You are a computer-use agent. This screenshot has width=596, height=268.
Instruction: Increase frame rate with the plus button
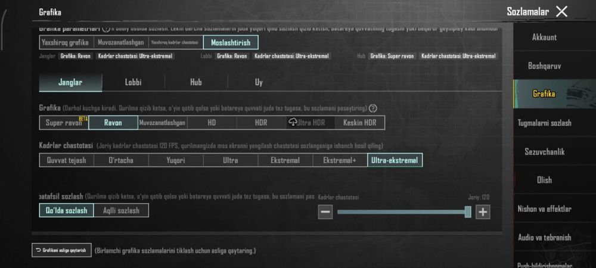[483, 212]
